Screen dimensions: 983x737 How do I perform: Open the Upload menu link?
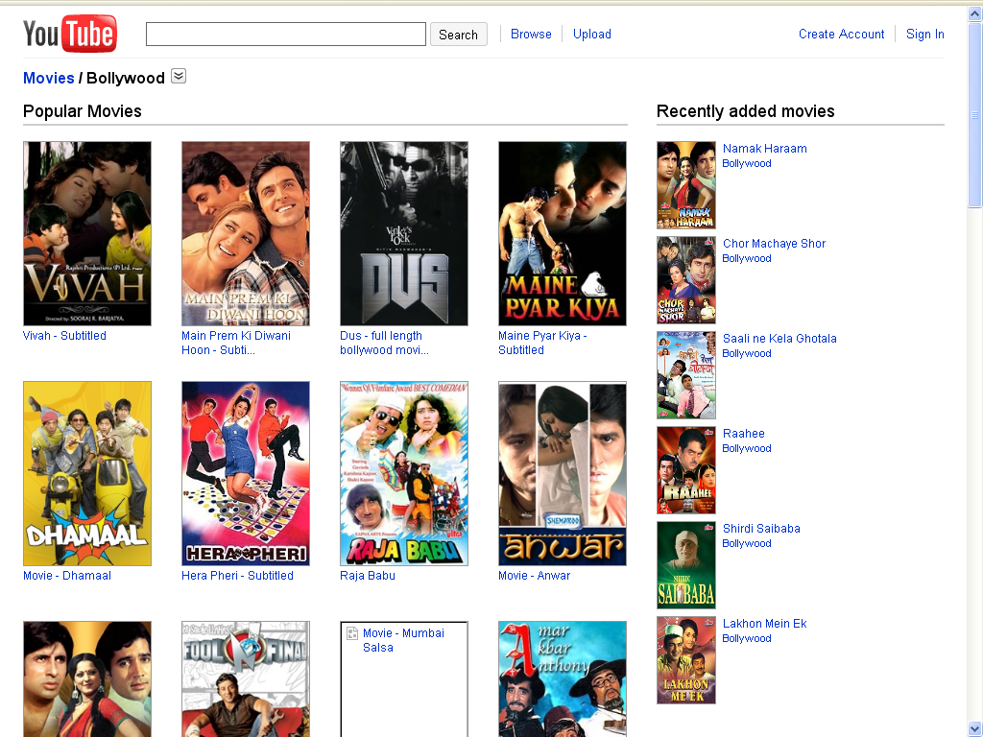coord(591,34)
